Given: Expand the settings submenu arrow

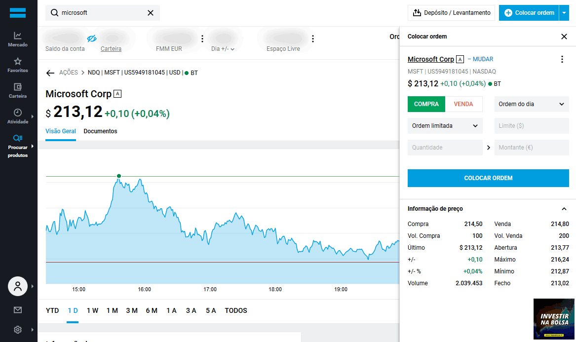Looking at the screenshot, I should pos(32,330).
